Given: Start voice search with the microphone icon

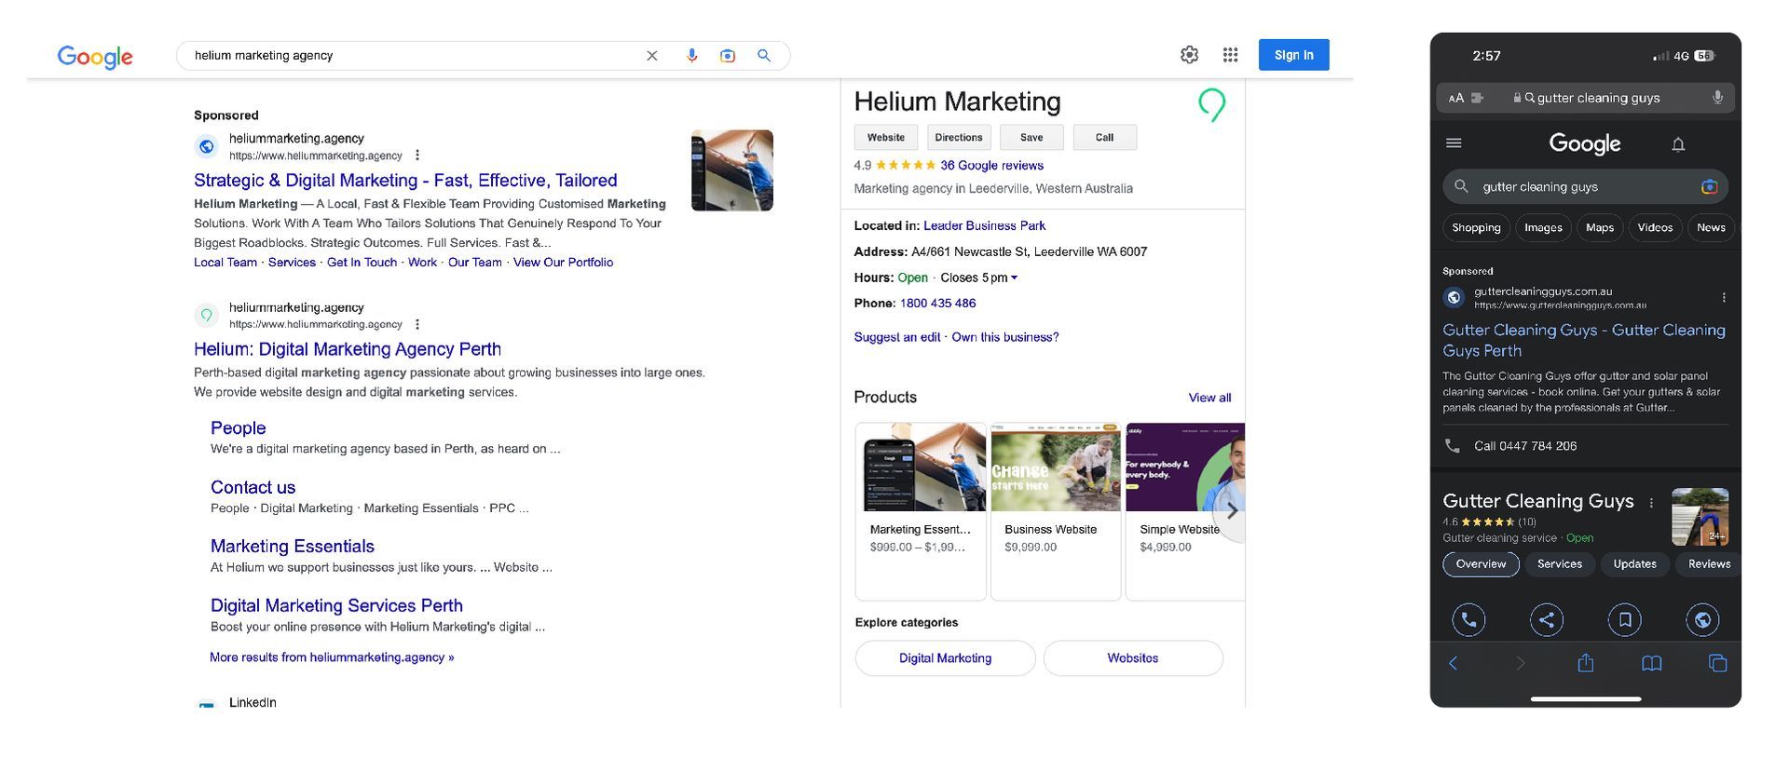Looking at the screenshot, I should [x=691, y=56].
